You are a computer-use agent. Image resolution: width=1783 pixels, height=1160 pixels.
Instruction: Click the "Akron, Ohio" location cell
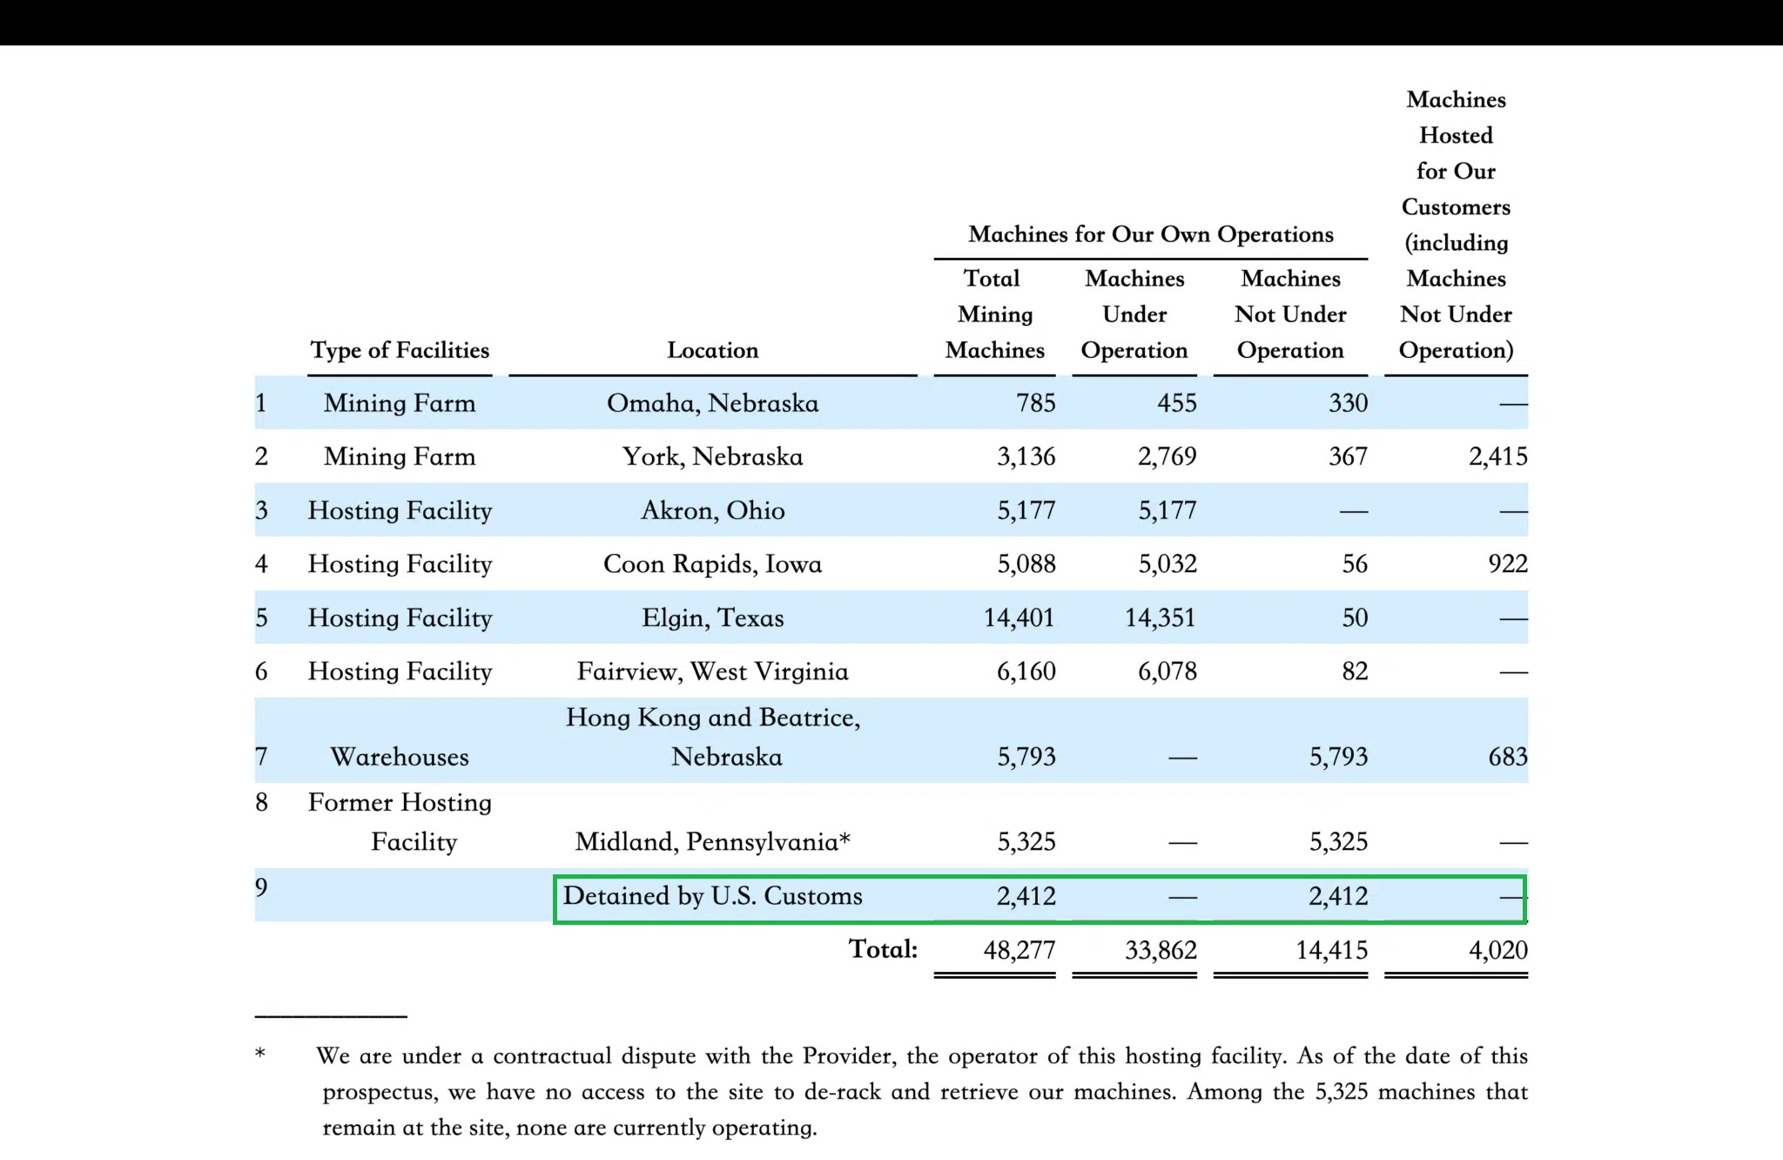click(712, 510)
